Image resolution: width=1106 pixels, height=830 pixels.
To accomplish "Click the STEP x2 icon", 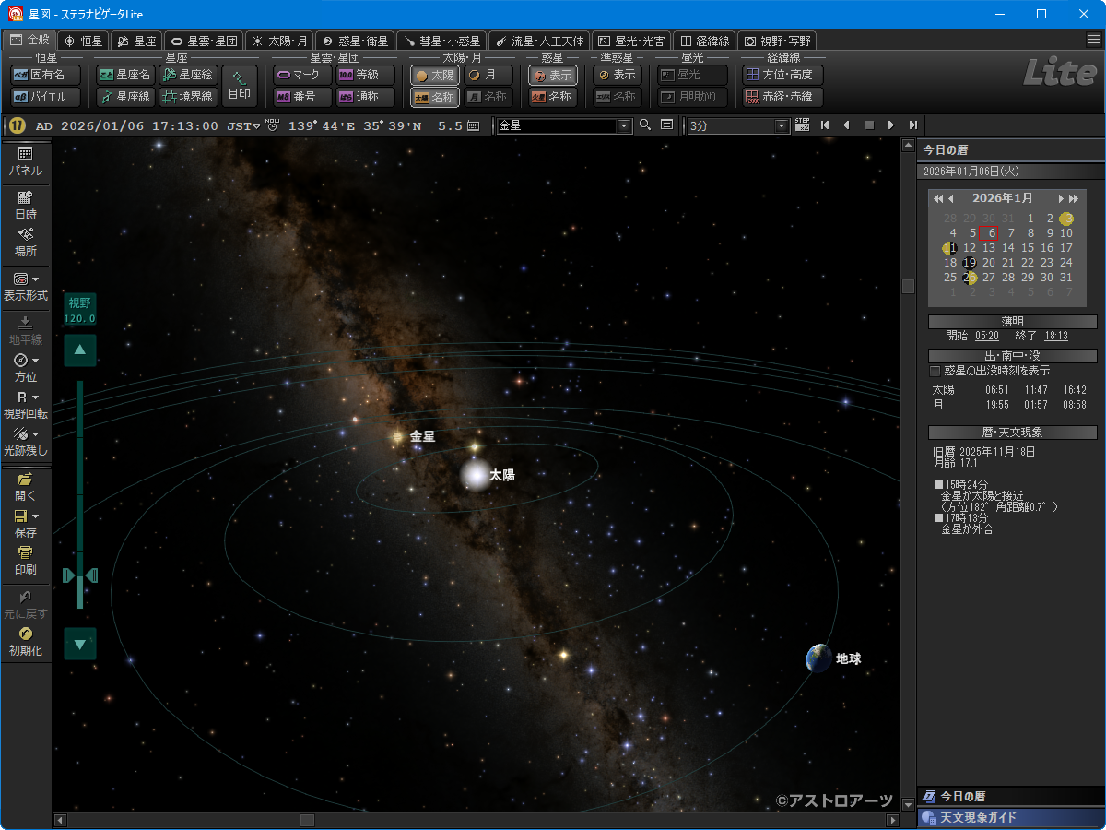I will pos(802,125).
